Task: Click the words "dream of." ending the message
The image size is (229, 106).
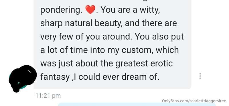Action: 140,77
